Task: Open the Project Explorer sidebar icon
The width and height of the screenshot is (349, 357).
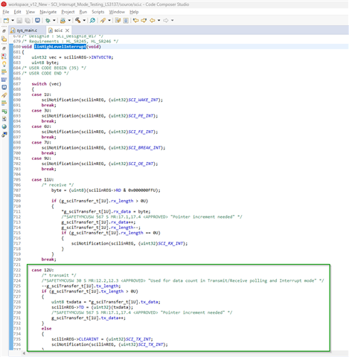Action: pyautogui.click(x=4, y=39)
